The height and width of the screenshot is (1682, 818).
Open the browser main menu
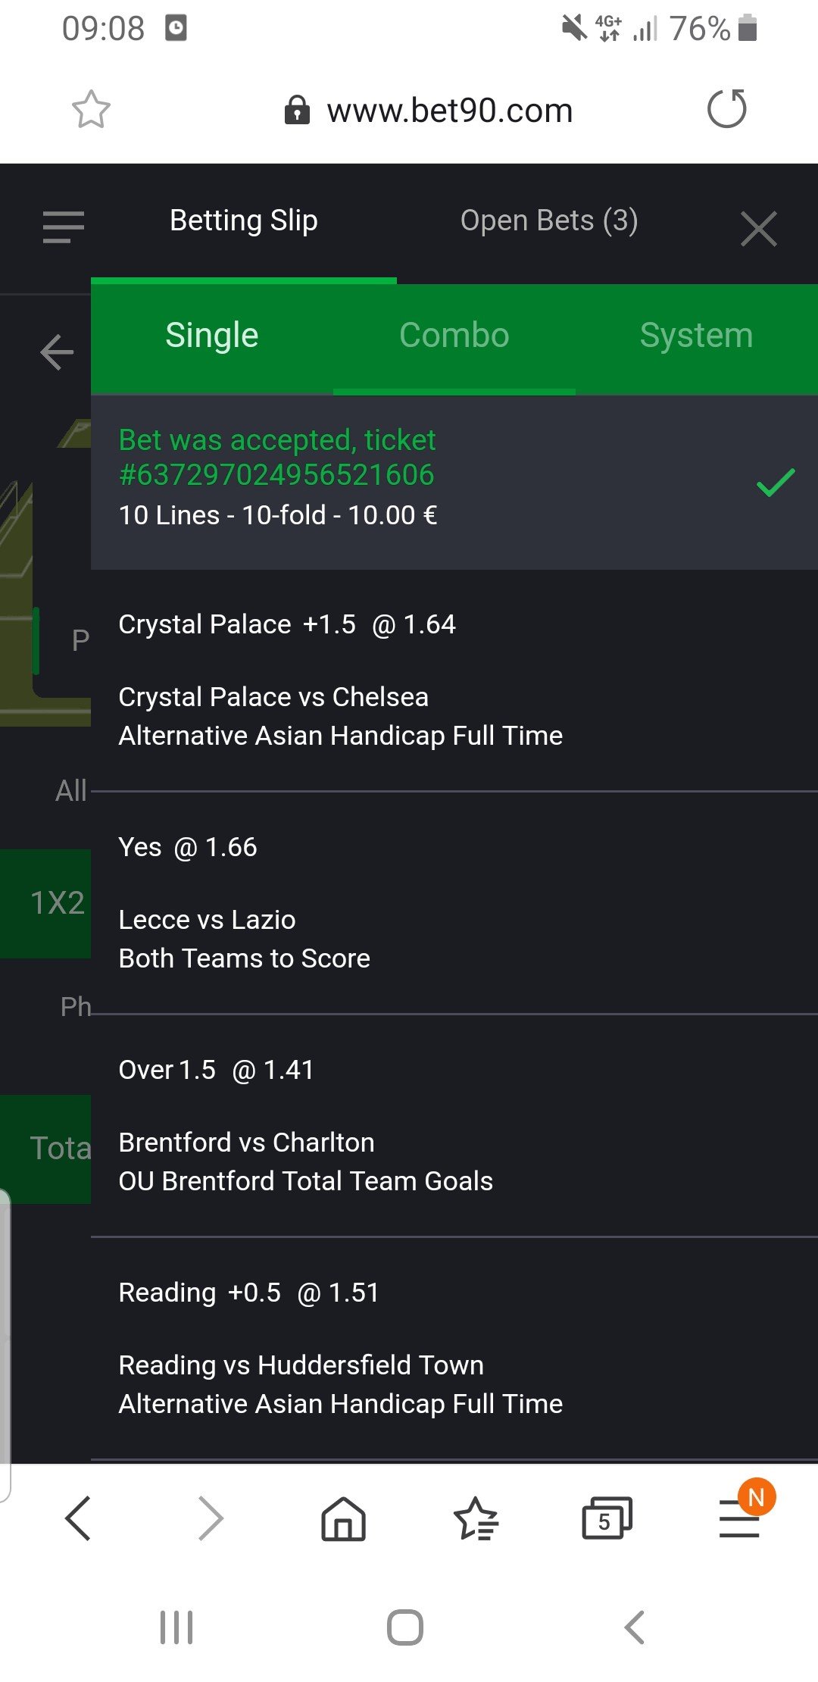coord(739,1518)
